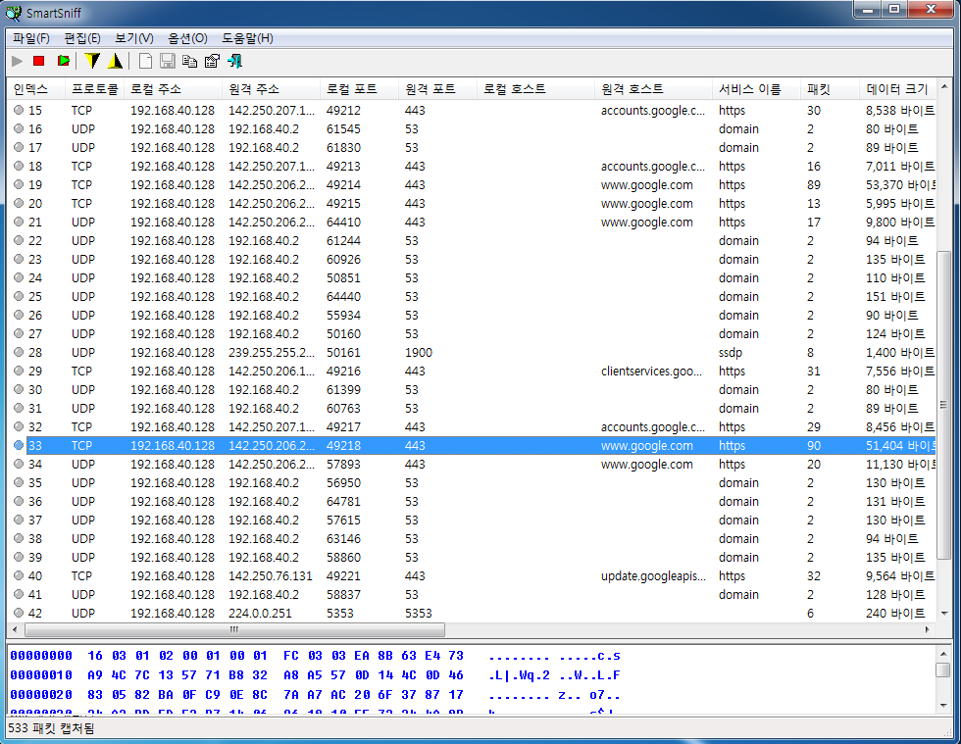
Task: Open the 옵션(O) menu
Action: pyautogui.click(x=187, y=38)
